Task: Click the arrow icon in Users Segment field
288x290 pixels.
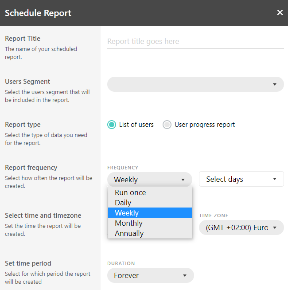Action: click(x=275, y=84)
